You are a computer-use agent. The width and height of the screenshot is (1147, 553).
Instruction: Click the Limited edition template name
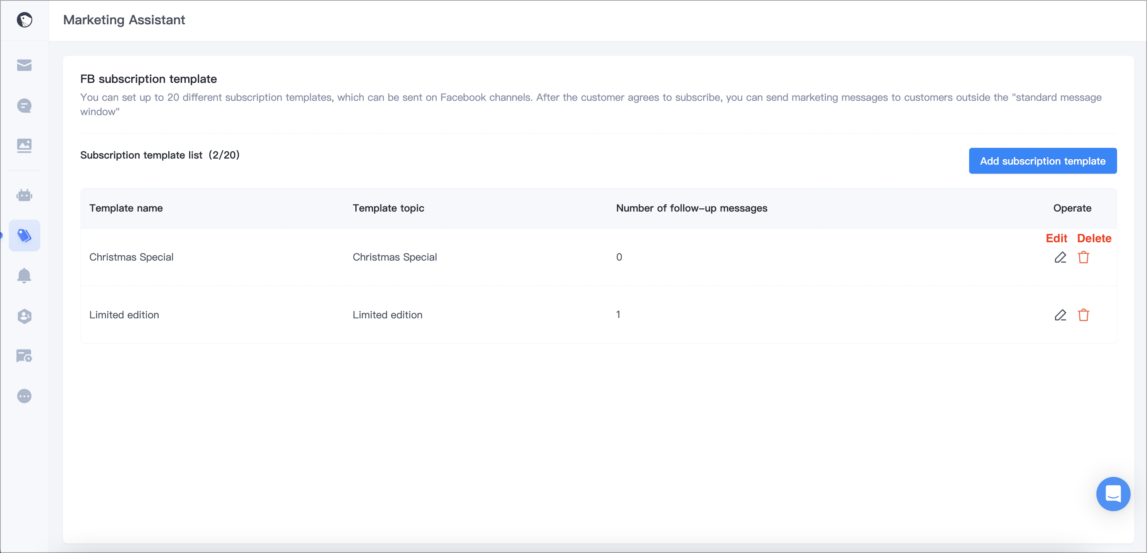pos(124,315)
